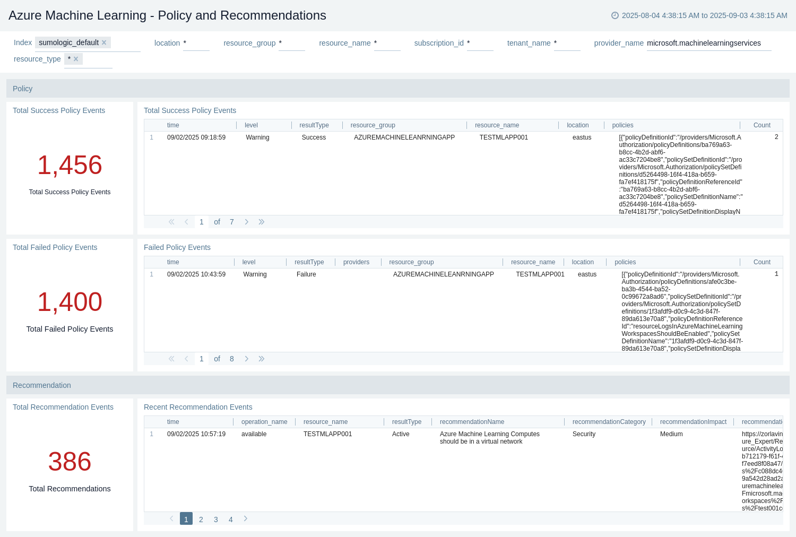The width and height of the screenshot is (796, 537).
Task: Click AZUREMACHINELEANRNINGAPP in Failed Policy Events row
Action: [x=443, y=274]
